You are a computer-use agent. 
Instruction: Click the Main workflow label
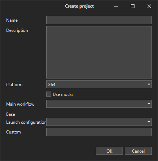point(20,104)
